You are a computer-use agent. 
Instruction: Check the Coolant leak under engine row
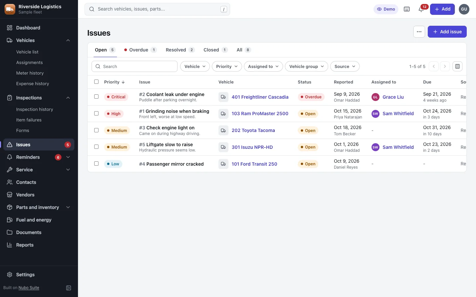(97, 97)
